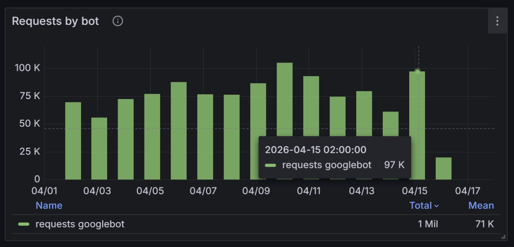Click the info icon beside panel title

click(118, 21)
